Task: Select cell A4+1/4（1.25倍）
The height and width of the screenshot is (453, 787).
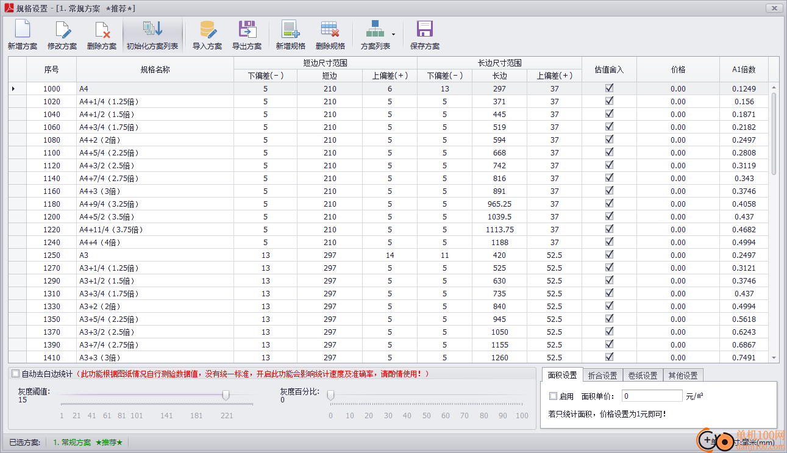Action: click(x=155, y=101)
